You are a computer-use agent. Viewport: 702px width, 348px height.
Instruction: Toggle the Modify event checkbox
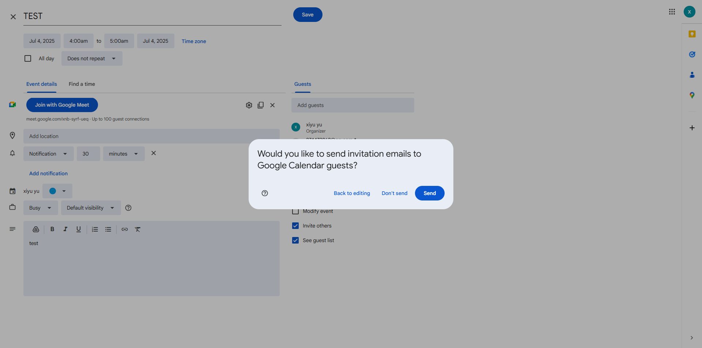295,211
